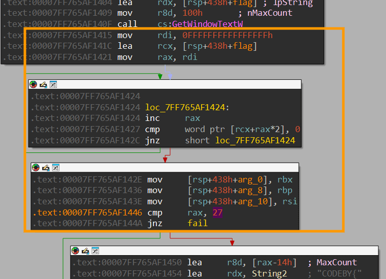Click the color icon on the MaxCount node
This screenshot has height=279, width=386.
pos(75,251)
